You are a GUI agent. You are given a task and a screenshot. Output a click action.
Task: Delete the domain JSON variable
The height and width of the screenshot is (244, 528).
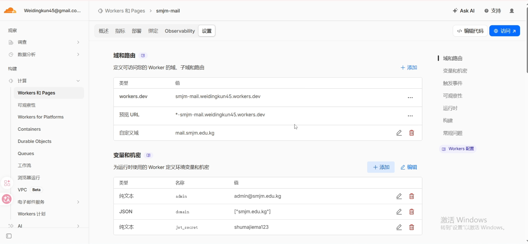(412, 212)
